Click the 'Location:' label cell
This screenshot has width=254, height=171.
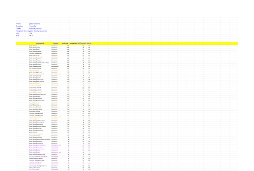coord(22,26)
